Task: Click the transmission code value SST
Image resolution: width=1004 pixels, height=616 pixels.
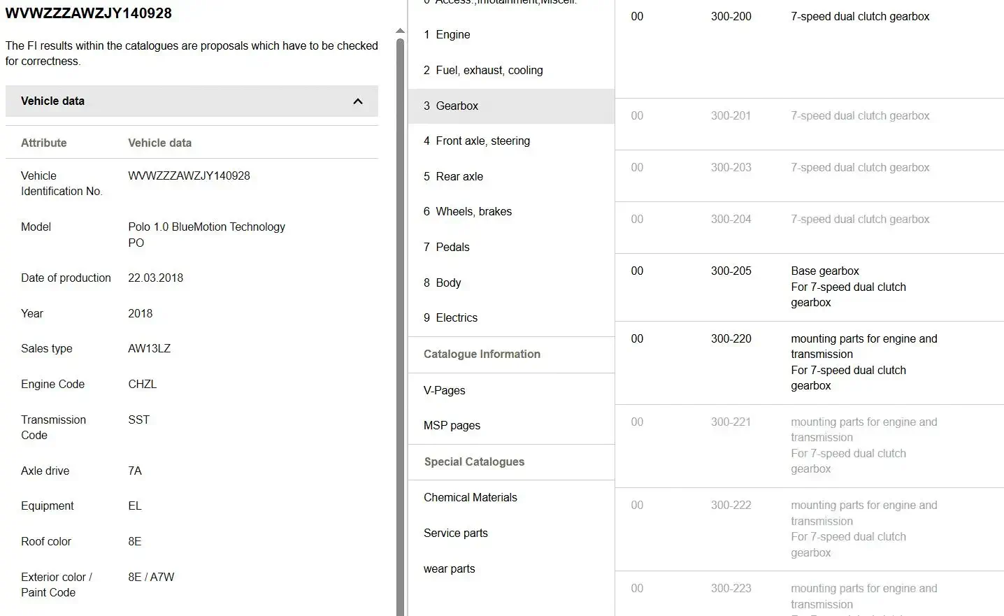Action: point(138,420)
